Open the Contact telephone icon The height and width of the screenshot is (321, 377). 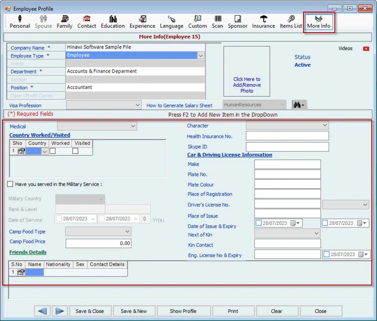coord(87,19)
